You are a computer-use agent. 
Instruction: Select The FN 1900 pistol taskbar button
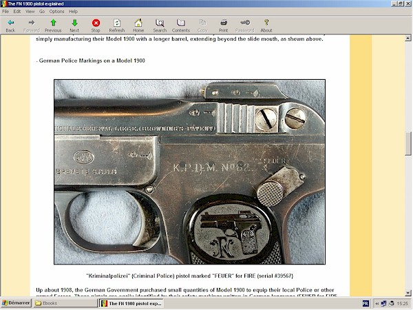coord(131,303)
